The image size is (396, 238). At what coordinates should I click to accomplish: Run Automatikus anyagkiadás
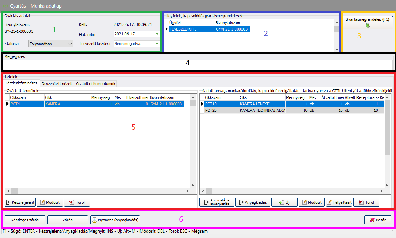tap(217, 202)
